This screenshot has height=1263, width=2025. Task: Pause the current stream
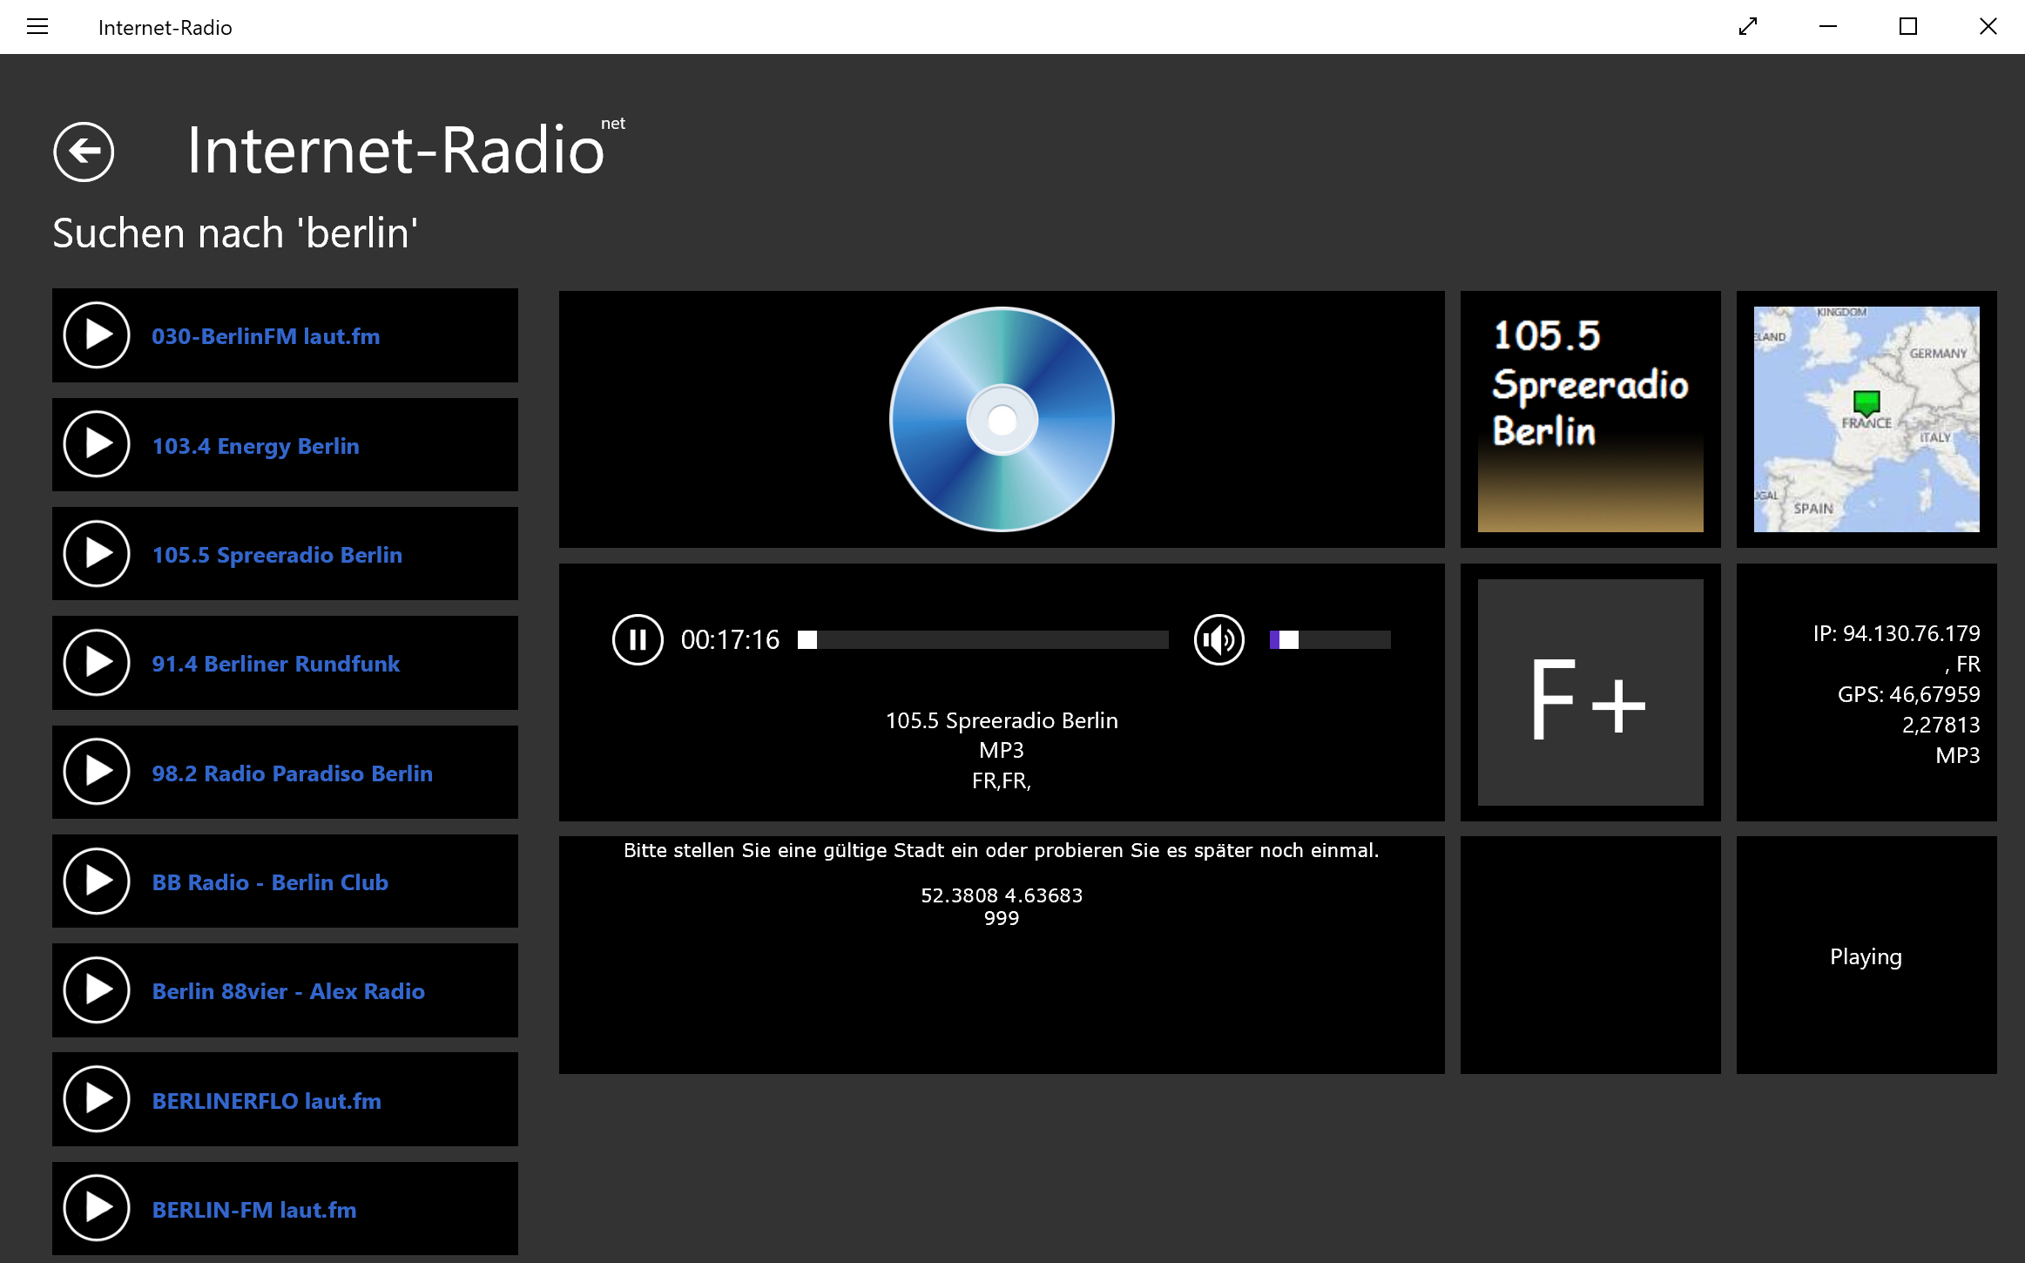[x=638, y=639]
